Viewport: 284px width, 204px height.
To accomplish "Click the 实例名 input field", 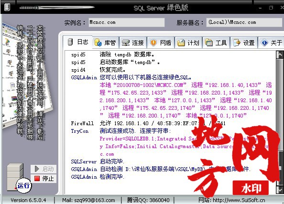I will [x=127, y=22].
